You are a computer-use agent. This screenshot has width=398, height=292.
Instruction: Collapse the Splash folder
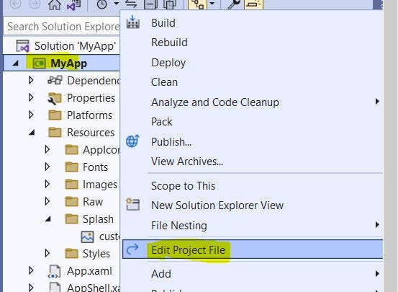pos(48,219)
